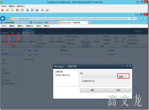
Task: Click the favorites star icon
Action: [144, 19]
